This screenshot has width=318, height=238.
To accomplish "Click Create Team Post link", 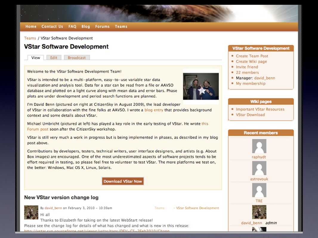I will [x=252, y=56].
